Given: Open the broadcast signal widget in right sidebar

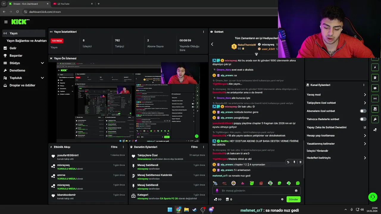Looking at the screenshot, I should tap(375, 98).
